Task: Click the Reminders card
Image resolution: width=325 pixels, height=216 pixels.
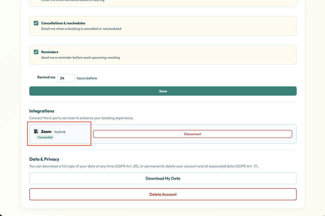Action: coord(163,55)
